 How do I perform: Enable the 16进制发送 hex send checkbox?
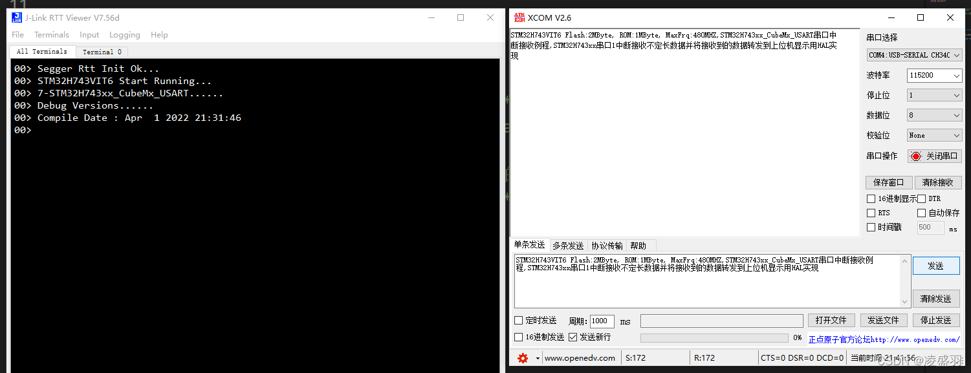(518, 337)
